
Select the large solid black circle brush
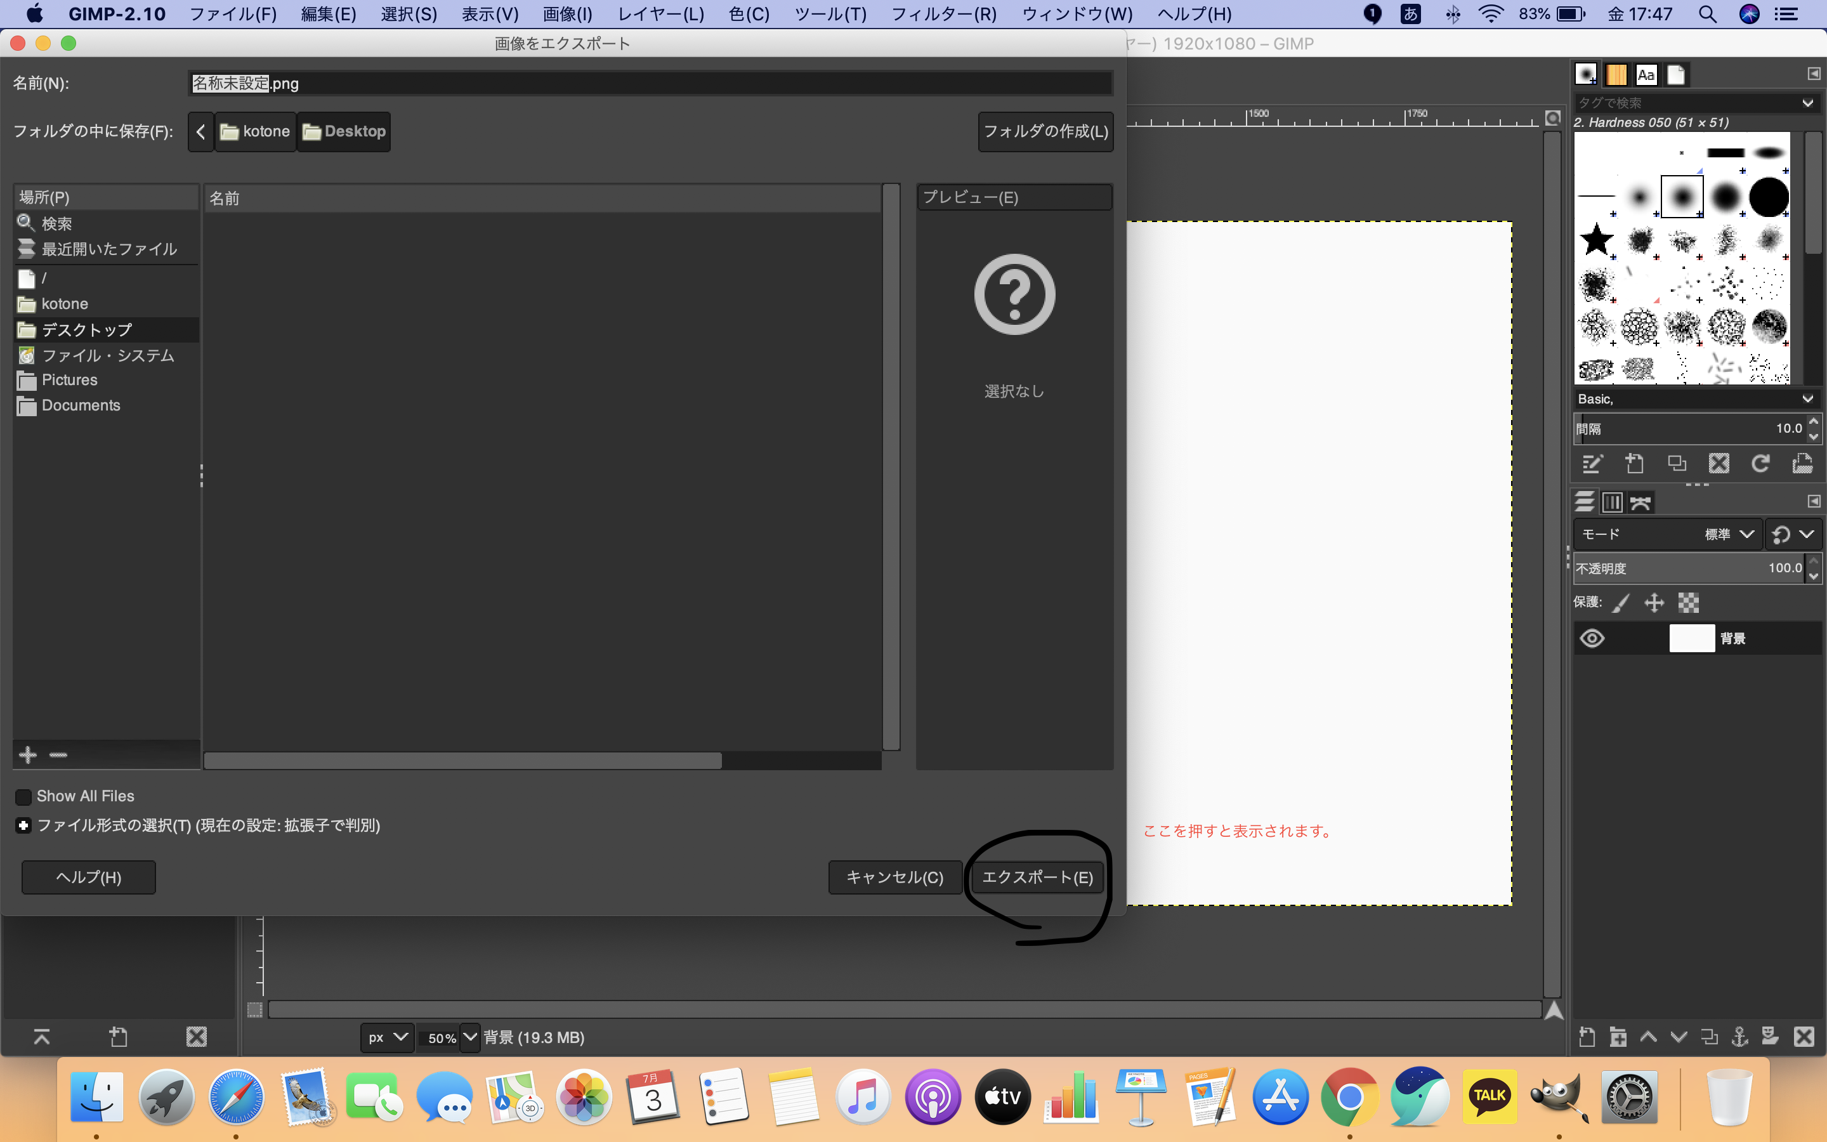[x=1768, y=198]
